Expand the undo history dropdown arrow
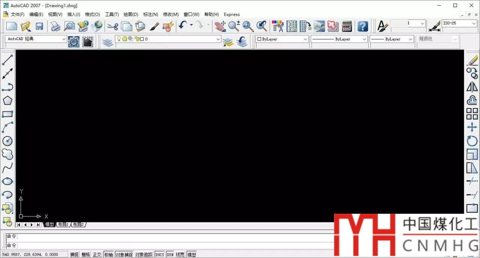480x258 pixels. (191, 25)
